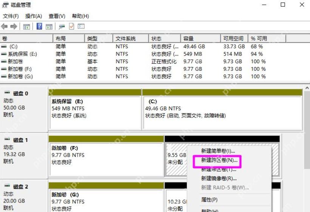Click the 49.46 GB capacity cell
This screenshot has width=310, height=212.
pyautogui.click(x=194, y=47)
